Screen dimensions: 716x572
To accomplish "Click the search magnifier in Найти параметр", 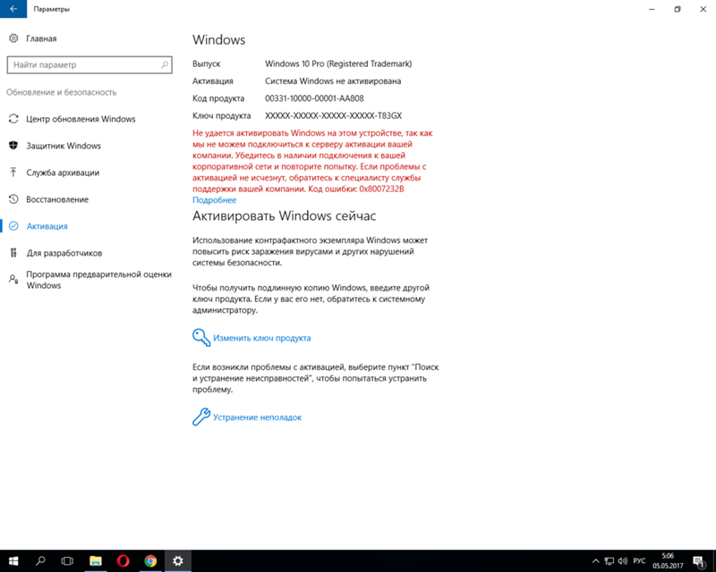I will click(165, 64).
